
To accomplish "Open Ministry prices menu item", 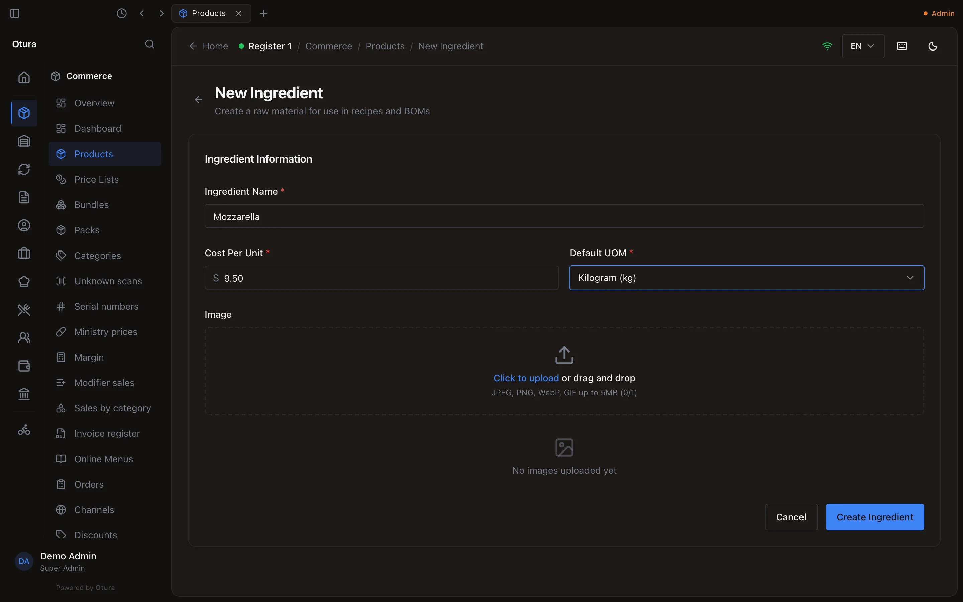I will tap(105, 332).
